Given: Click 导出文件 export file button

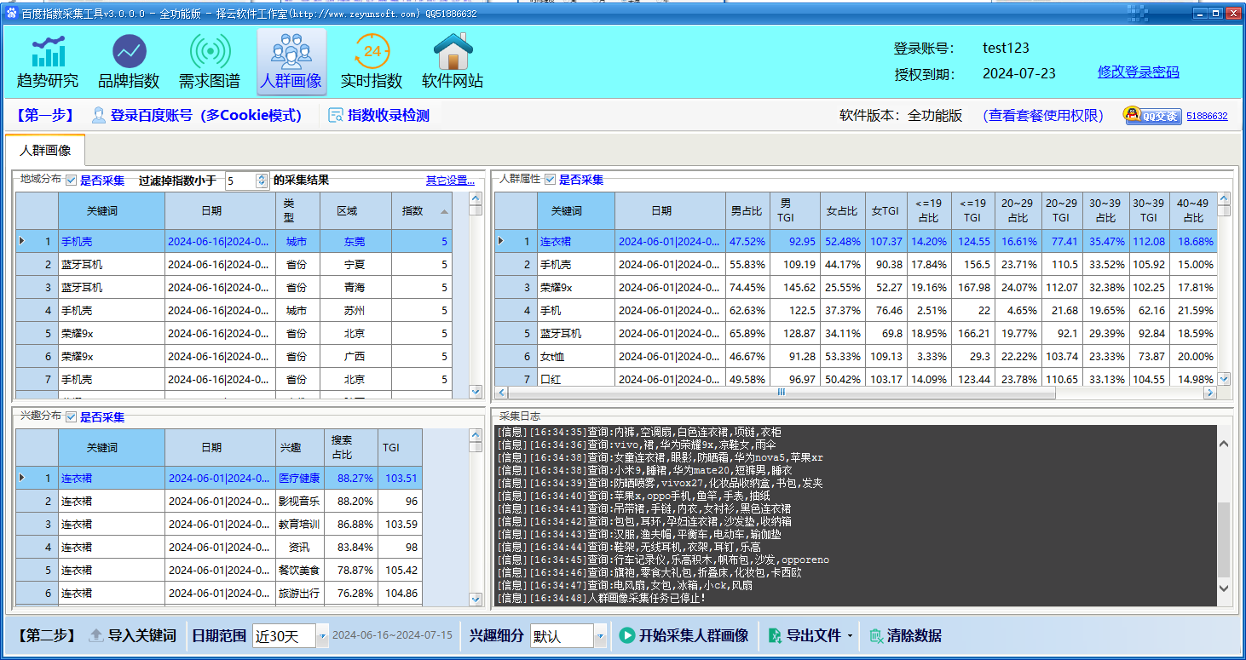Looking at the screenshot, I should click(x=805, y=635).
